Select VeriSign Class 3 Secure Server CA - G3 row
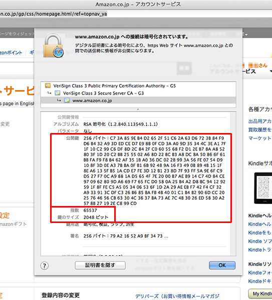 click(x=138, y=93)
